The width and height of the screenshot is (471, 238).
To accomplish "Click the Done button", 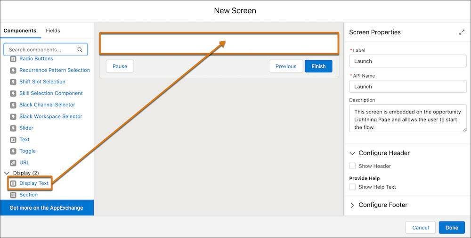I will (x=452, y=228).
